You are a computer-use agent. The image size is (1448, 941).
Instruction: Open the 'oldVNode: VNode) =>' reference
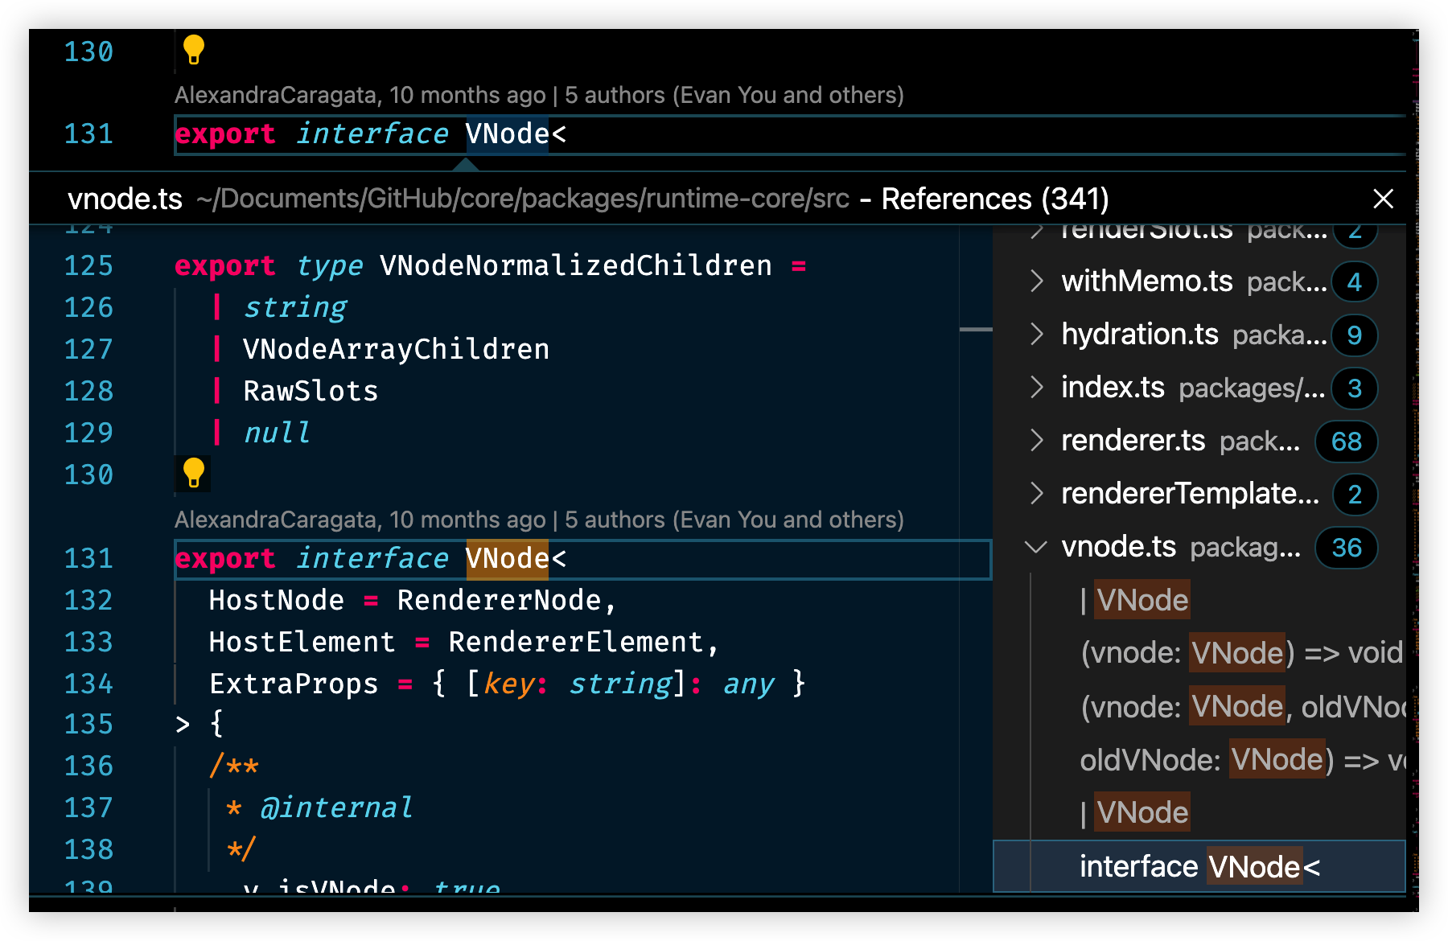(x=1240, y=760)
